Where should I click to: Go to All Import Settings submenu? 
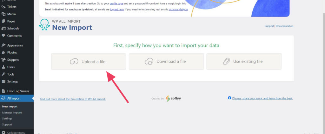[x=7, y=119]
